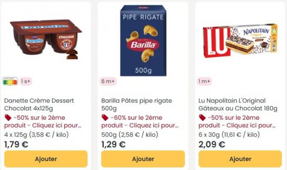Screen dimensions: 287x170
Task: Click the Lu Napolitain -50% offer
Action: tap(237, 121)
